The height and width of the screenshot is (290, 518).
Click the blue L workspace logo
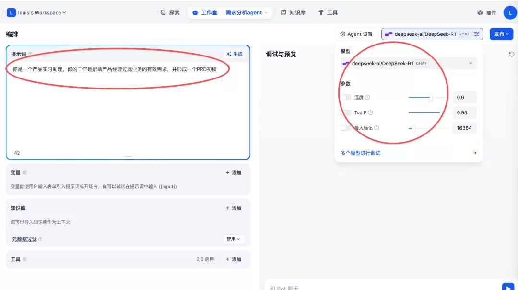tap(11, 12)
